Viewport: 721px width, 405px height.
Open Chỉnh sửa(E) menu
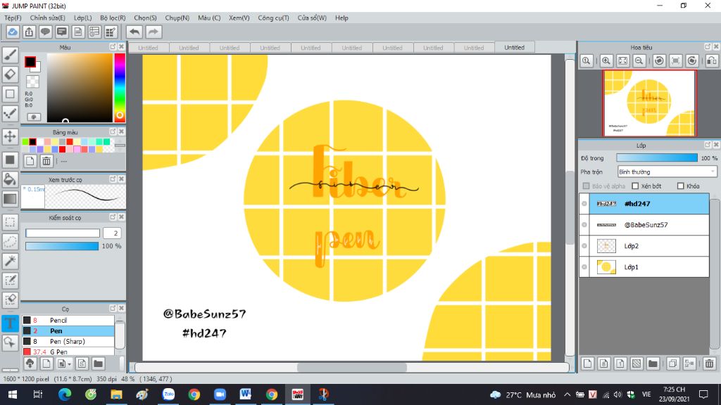tap(48, 18)
